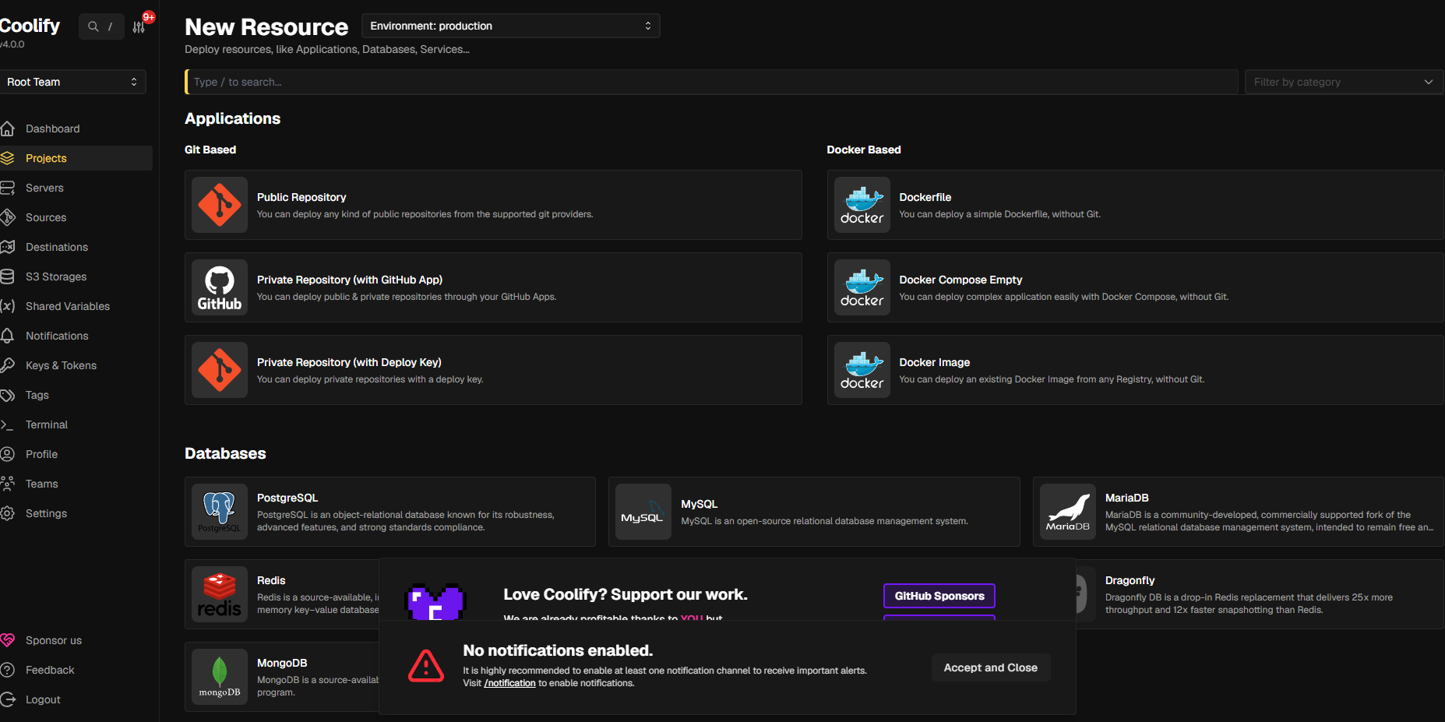Click the Sponsor us heart icon
This screenshot has height=722, width=1445.
[x=8, y=640]
